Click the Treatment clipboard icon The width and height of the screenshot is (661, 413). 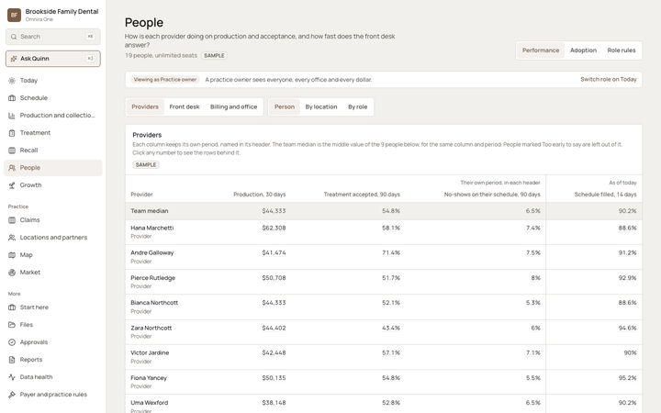[x=12, y=133]
